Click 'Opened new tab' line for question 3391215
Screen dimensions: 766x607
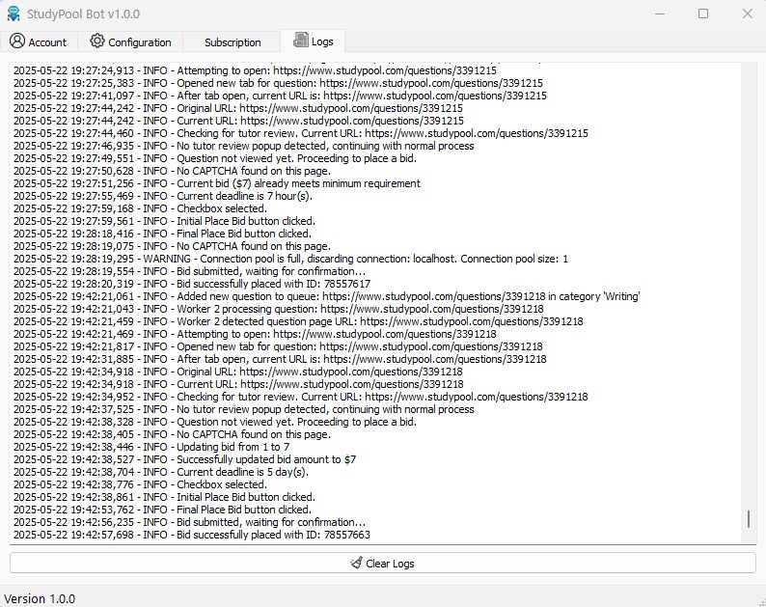click(x=278, y=83)
